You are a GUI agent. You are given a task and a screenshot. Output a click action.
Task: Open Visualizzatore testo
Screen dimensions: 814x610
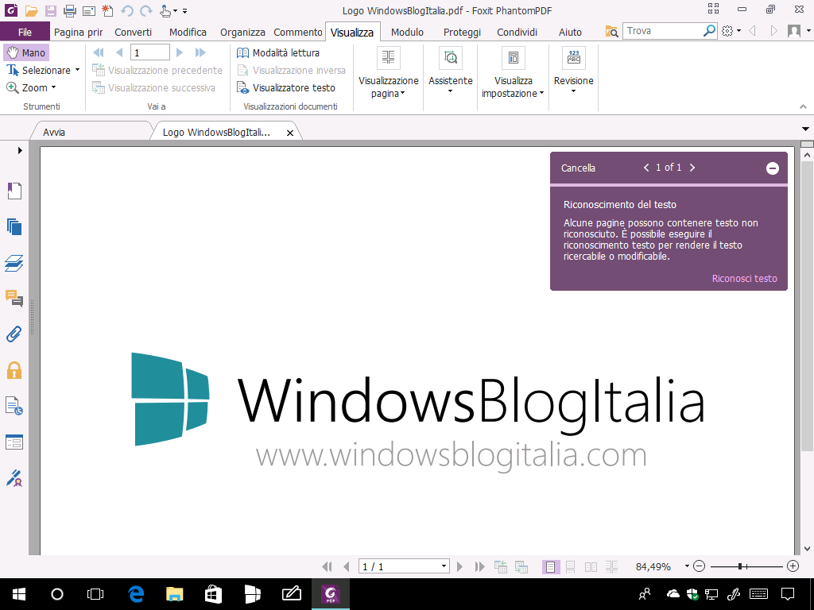(x=286, y=87)
